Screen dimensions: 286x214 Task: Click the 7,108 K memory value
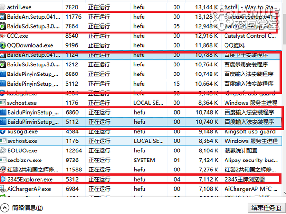tap(208, 189)
